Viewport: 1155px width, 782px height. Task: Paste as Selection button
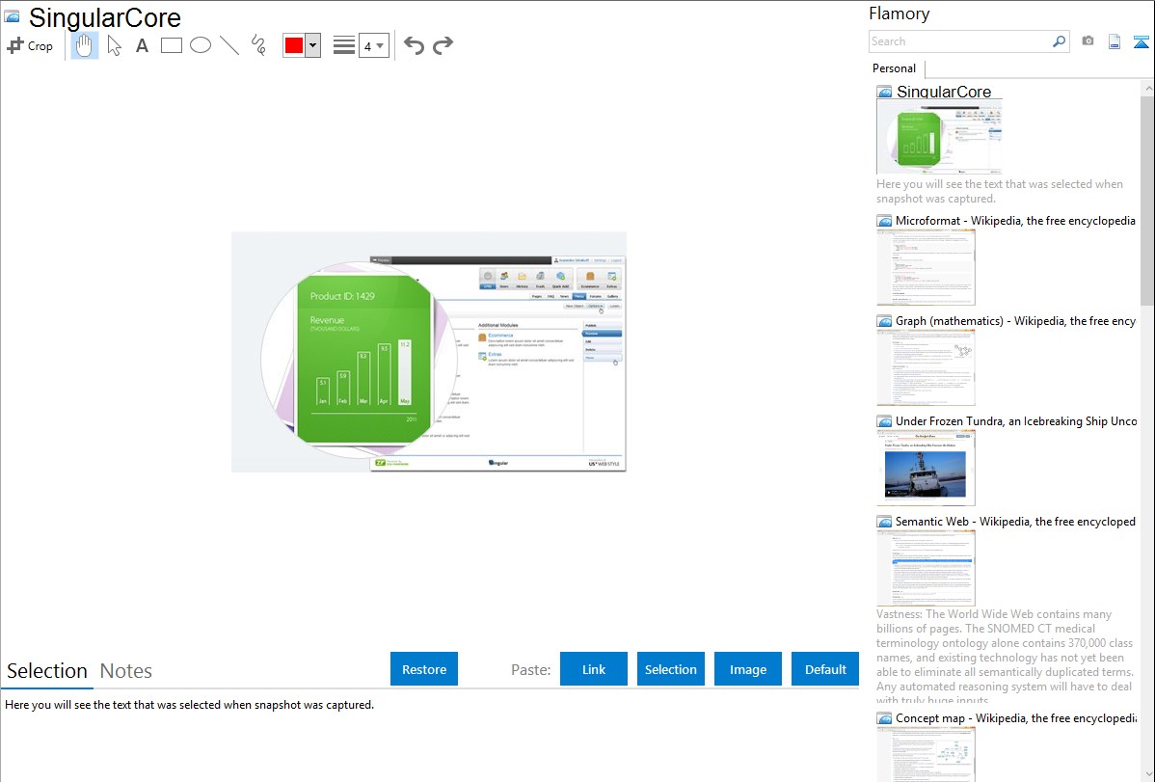[x=670, y=669]
